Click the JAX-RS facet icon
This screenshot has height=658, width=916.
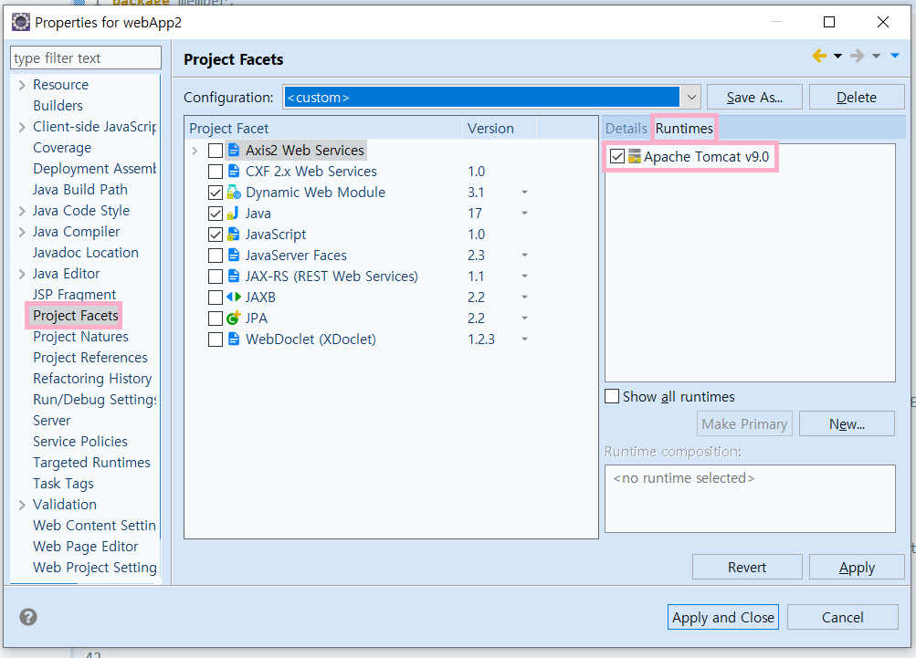point(234,277)
